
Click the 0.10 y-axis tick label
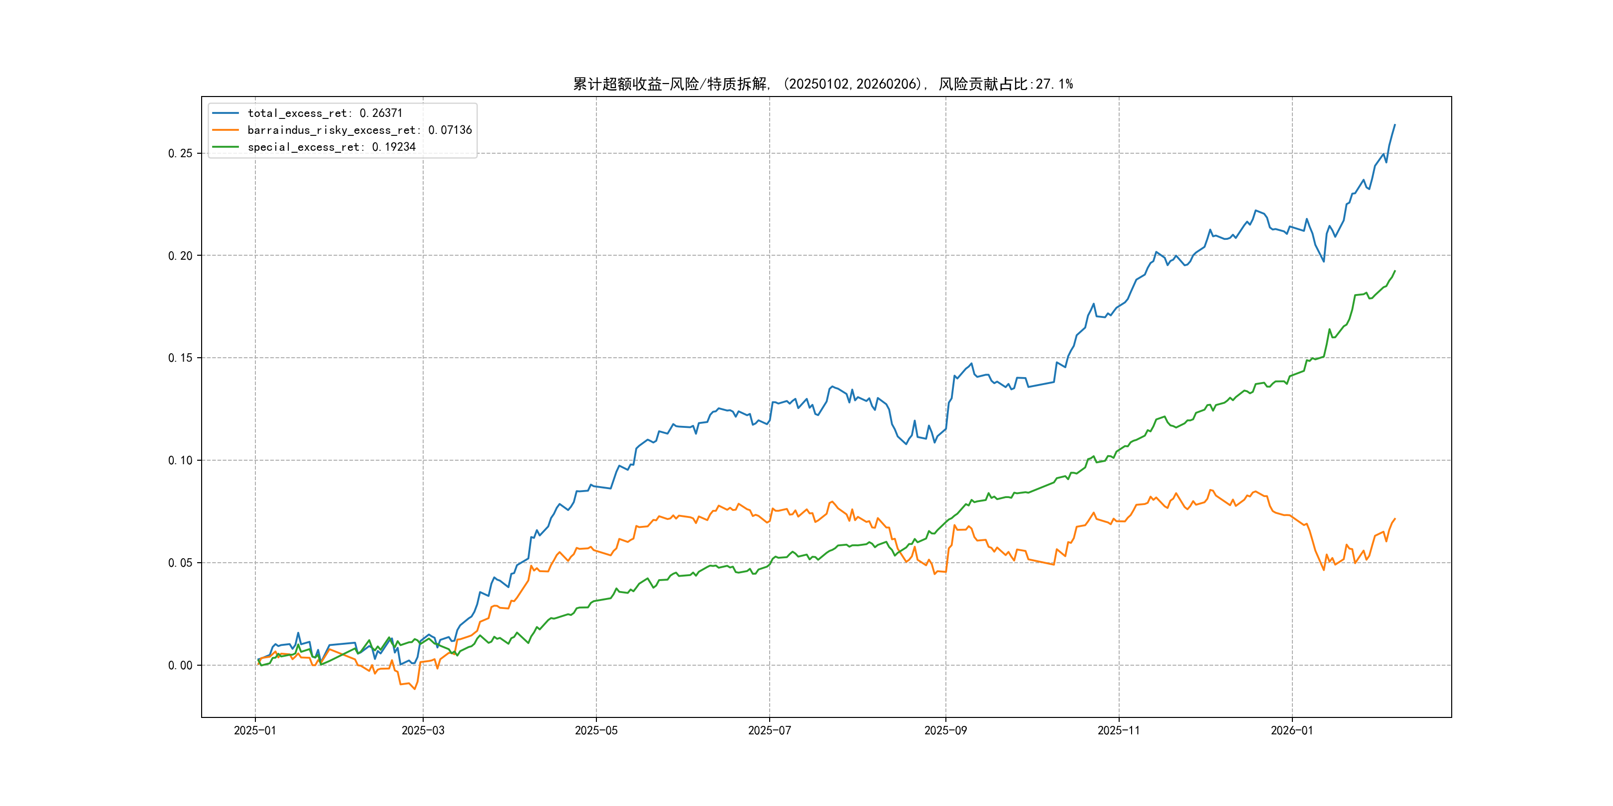coord(180,461)
